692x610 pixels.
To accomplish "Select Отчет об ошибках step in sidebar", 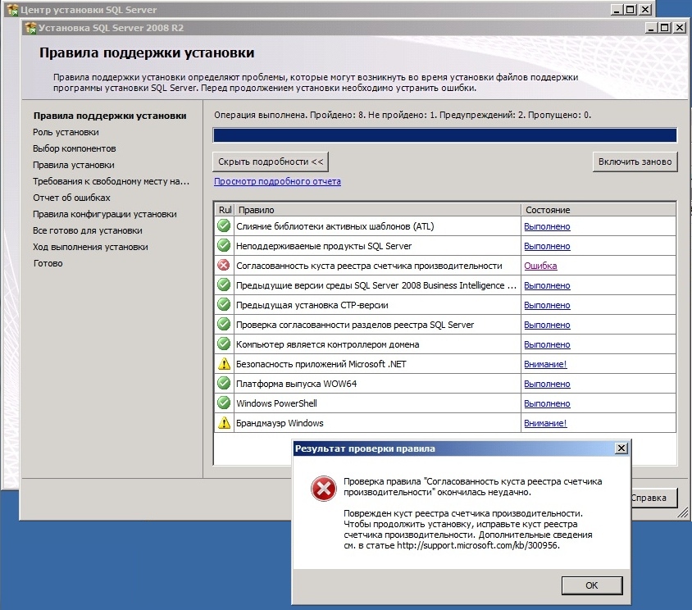I will [x=71, y=198].
